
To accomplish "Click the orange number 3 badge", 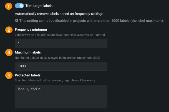I will pos(9,52).
